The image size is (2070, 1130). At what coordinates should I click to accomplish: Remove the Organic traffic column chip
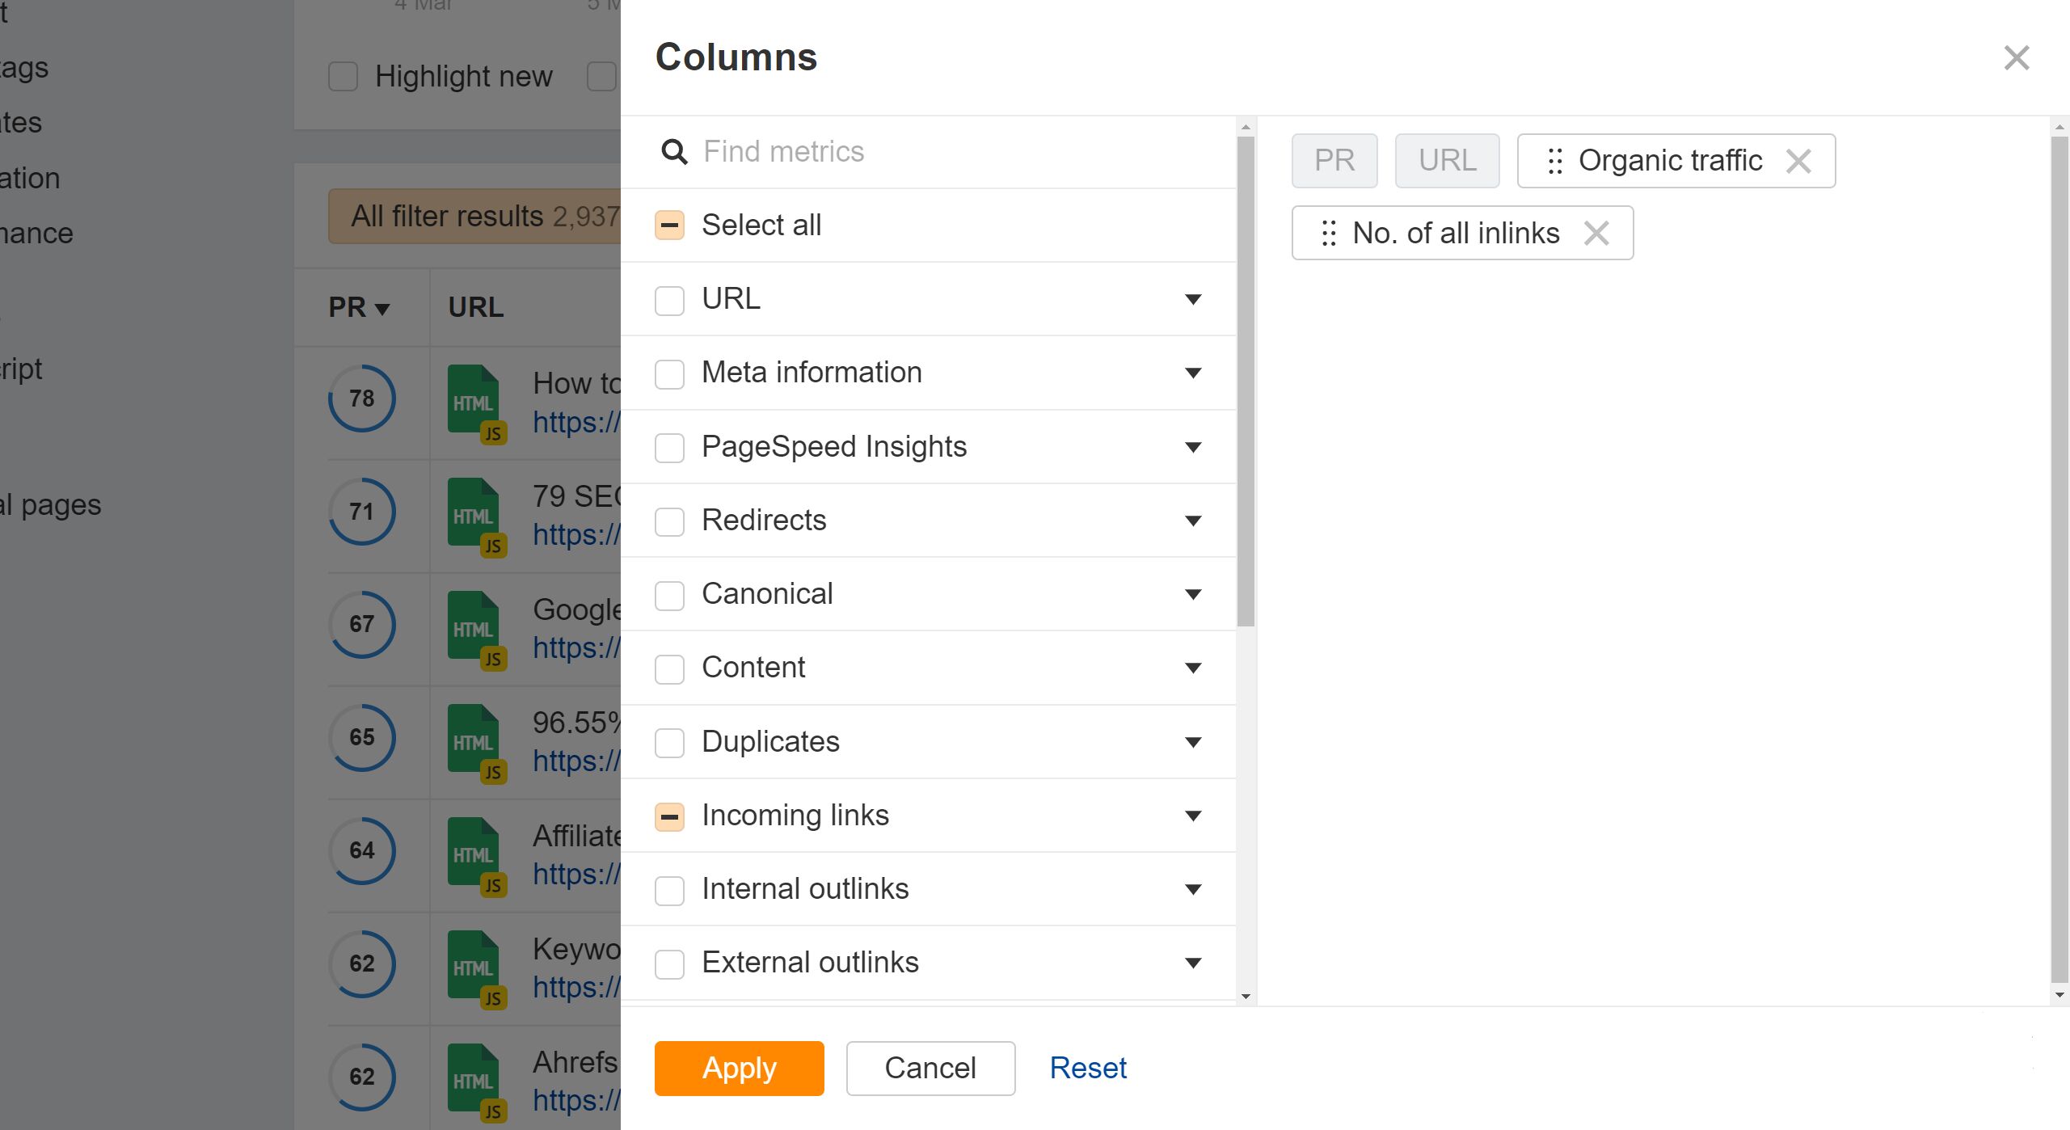[x=1800, y=161]
